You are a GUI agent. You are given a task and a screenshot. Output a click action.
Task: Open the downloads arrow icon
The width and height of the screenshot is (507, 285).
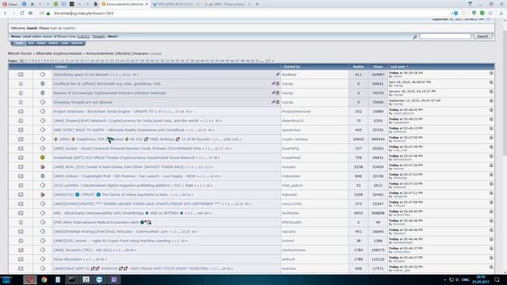(501, 13)
